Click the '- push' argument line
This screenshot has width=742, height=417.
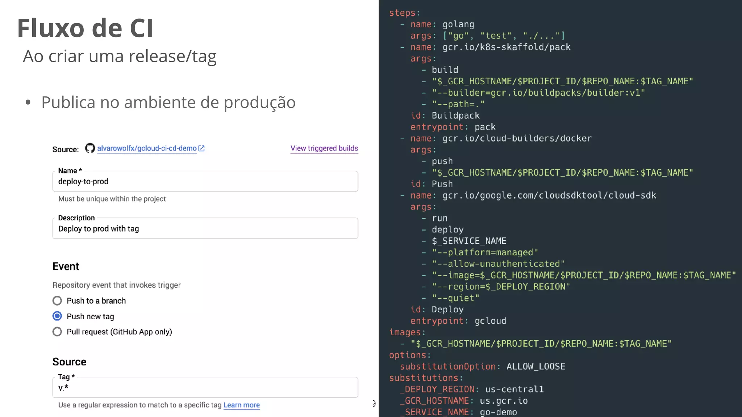point(437,161)
